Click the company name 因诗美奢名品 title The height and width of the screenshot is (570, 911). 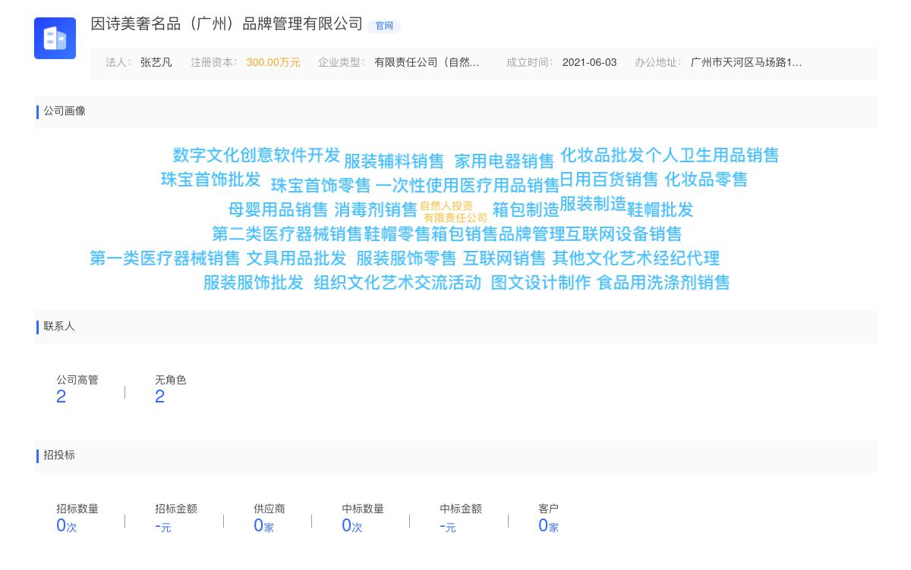[x=227, y=24]
